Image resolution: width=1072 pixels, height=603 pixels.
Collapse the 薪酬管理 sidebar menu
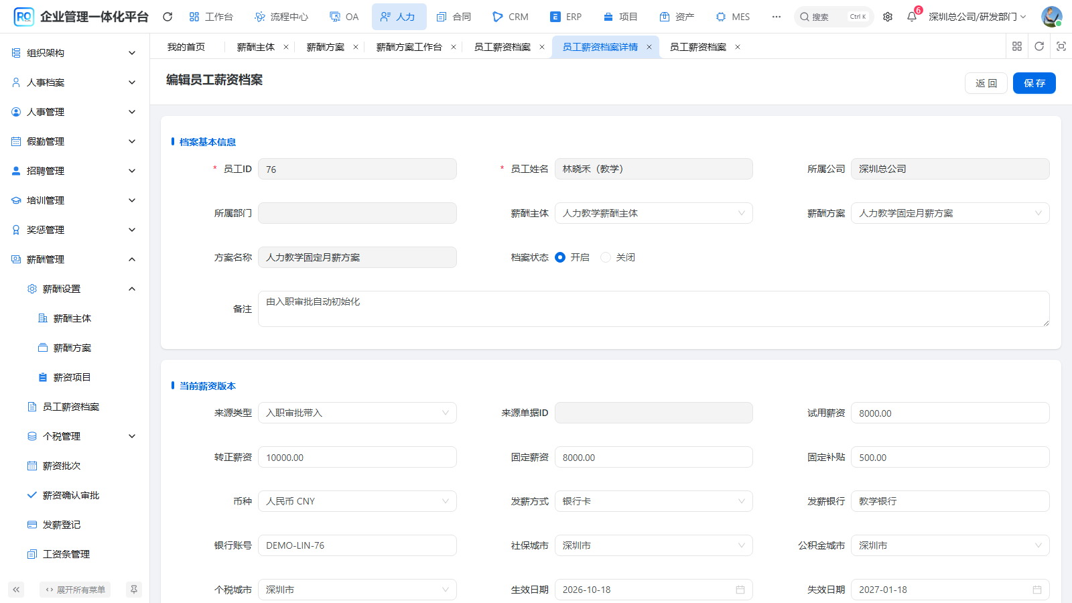(75, 259)
